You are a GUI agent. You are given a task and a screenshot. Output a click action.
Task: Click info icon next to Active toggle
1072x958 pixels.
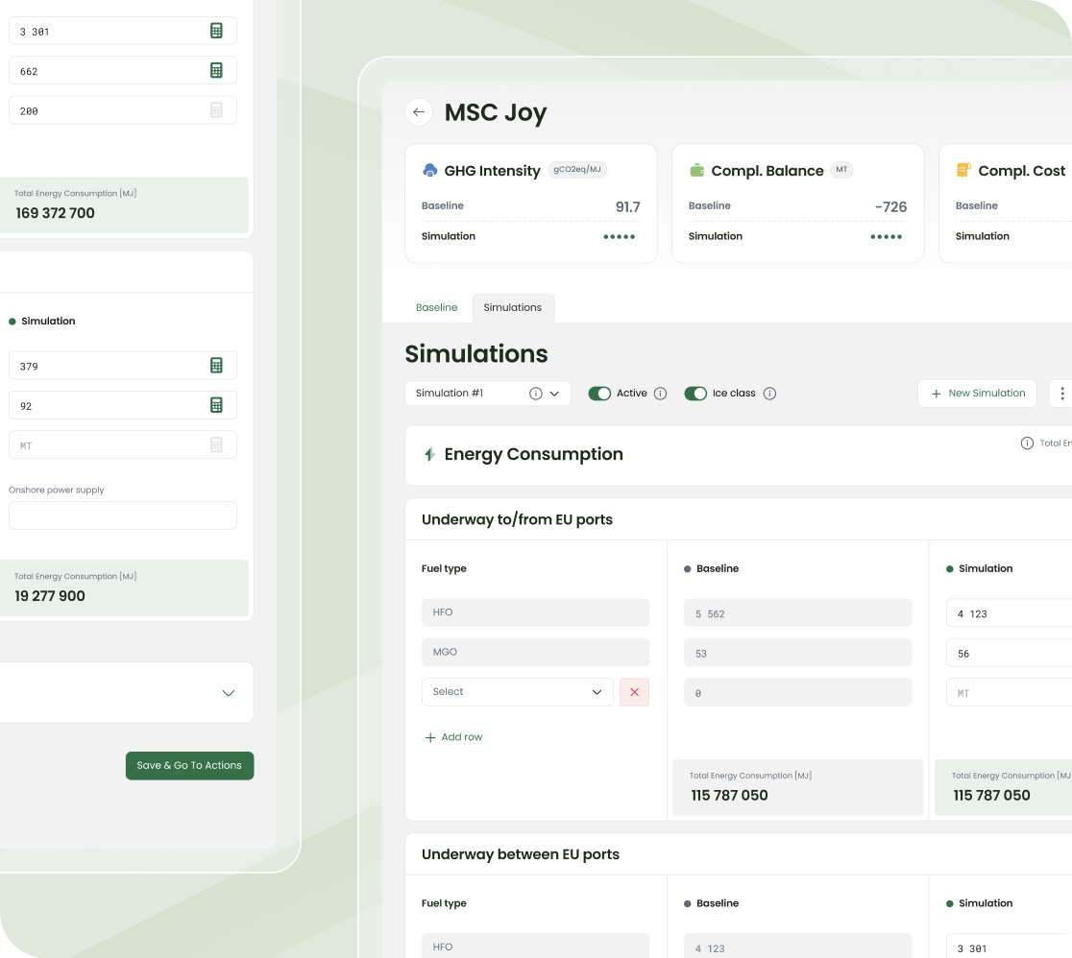click(660, 394)
